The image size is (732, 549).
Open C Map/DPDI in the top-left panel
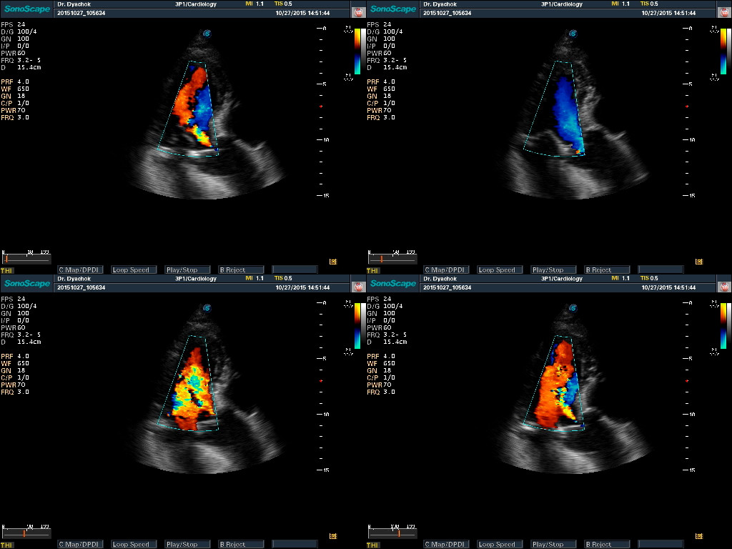(x=80, y=270)
